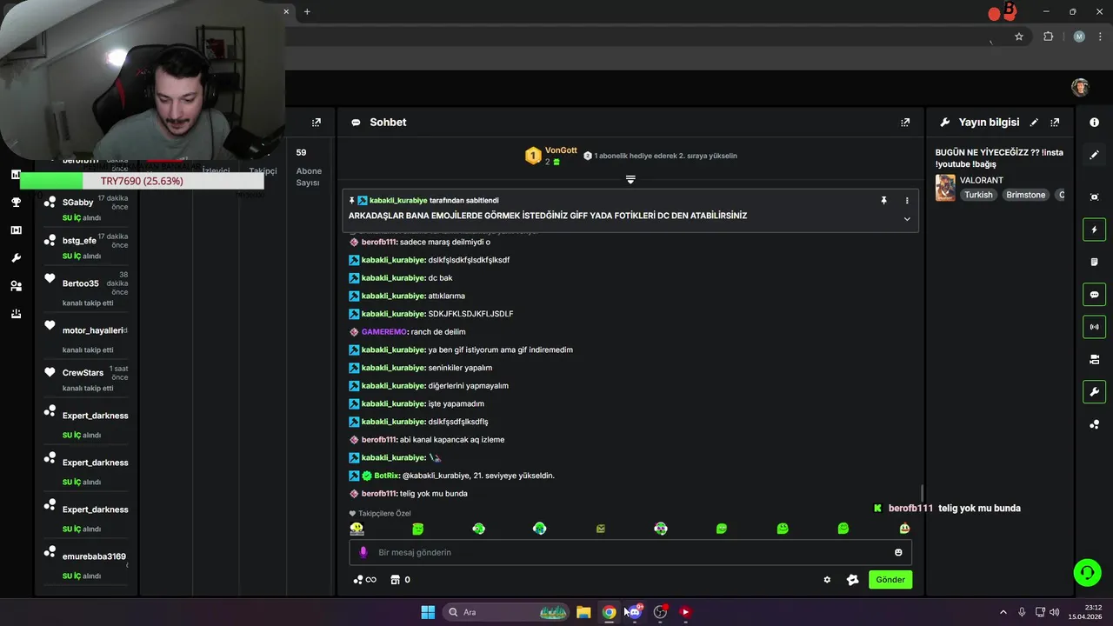Open the video library icon in left sidebar
This screenshot has width=1113, height=626.
pyautogui.click(x=16, y=230)
